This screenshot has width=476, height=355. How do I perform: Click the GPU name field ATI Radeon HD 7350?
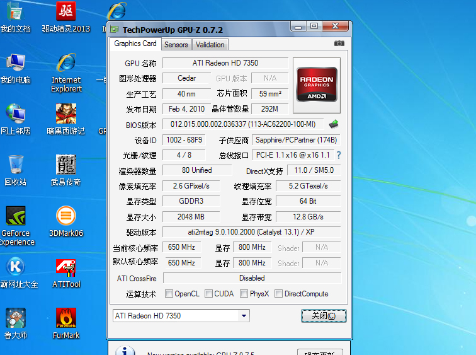click(225, 63)
